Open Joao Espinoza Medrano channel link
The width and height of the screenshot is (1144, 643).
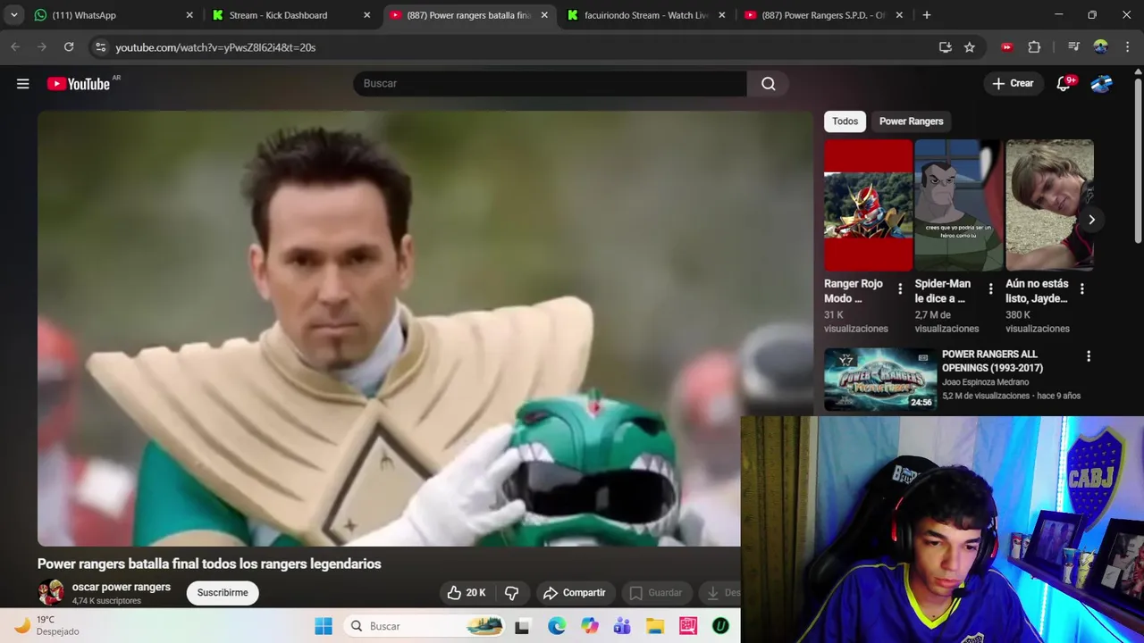pyautogui.click(x=985, y=382)
